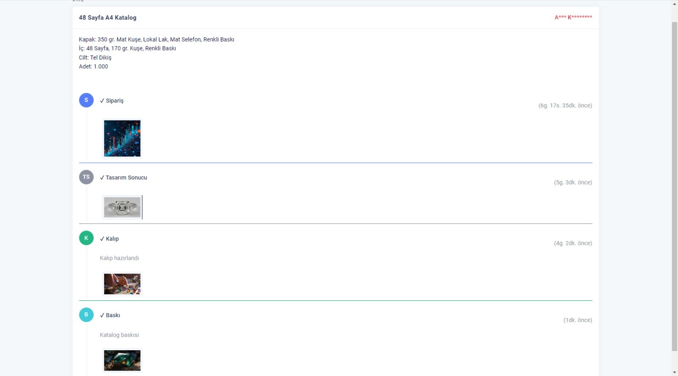Click the red masked customer name

[x=573, y=17]
